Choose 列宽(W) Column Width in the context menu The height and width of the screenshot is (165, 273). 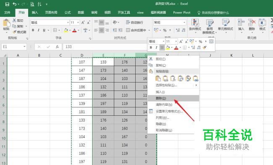tap(173, 118)
